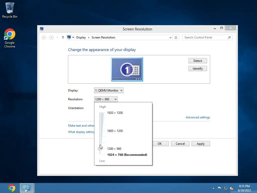Close the Screen Resolution window
The image size is (257, 193).
(x=230, y=28)
